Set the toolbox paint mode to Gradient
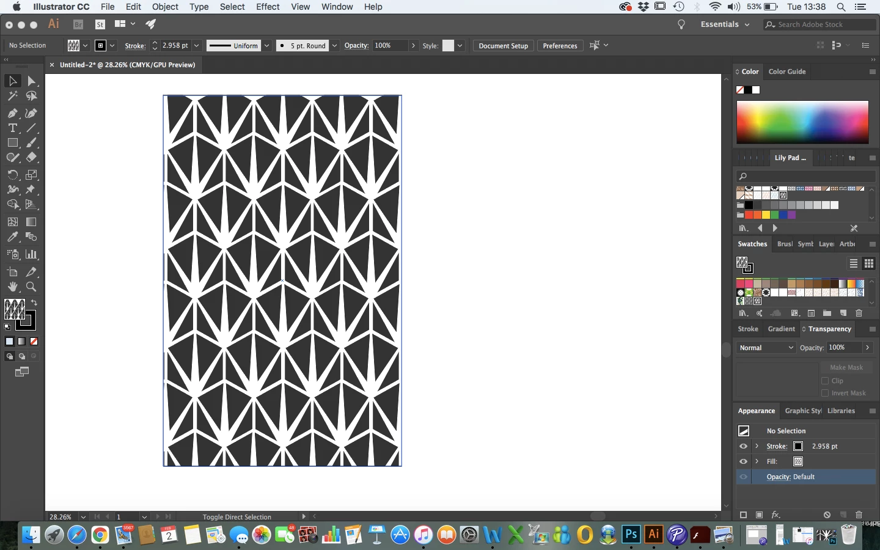Screen dimensions: 880x550 [22, 342]
